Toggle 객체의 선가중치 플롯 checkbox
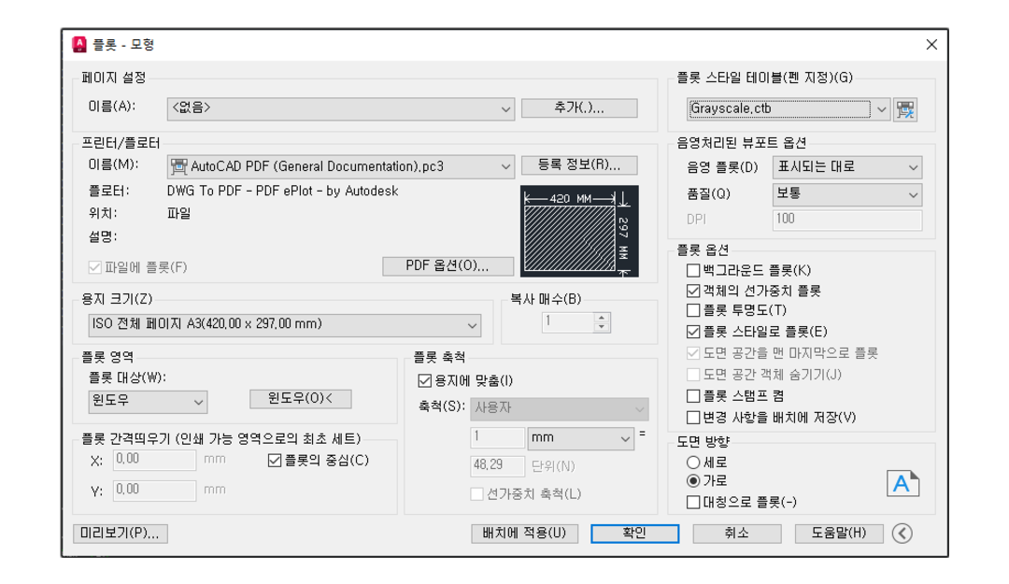 pyautogui.click(x=693, y=291)
